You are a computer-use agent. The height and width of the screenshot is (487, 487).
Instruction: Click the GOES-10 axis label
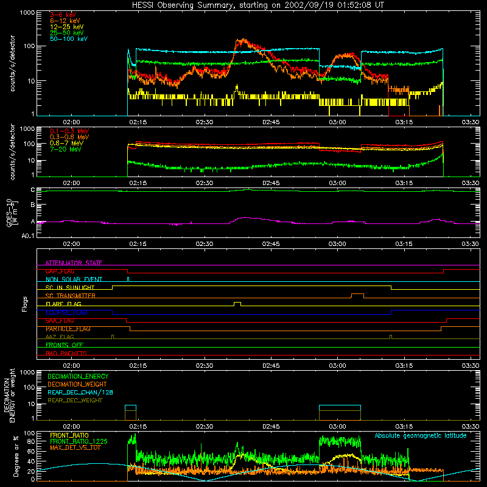[12, 213]
